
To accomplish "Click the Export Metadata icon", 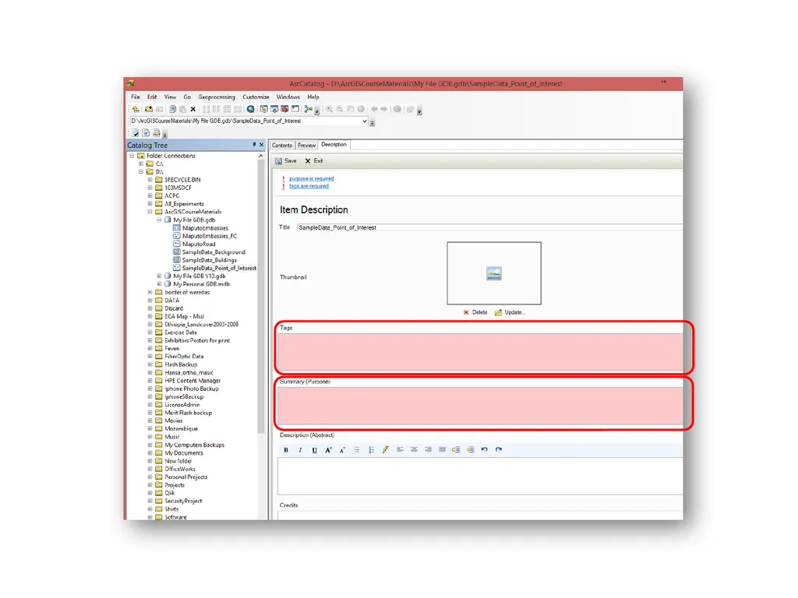I will tap(146, 132).
